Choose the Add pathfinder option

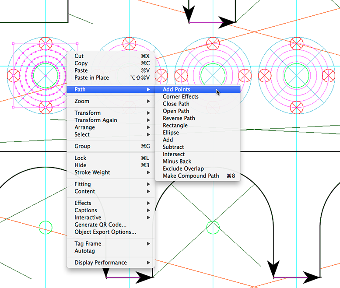point(197,140)
